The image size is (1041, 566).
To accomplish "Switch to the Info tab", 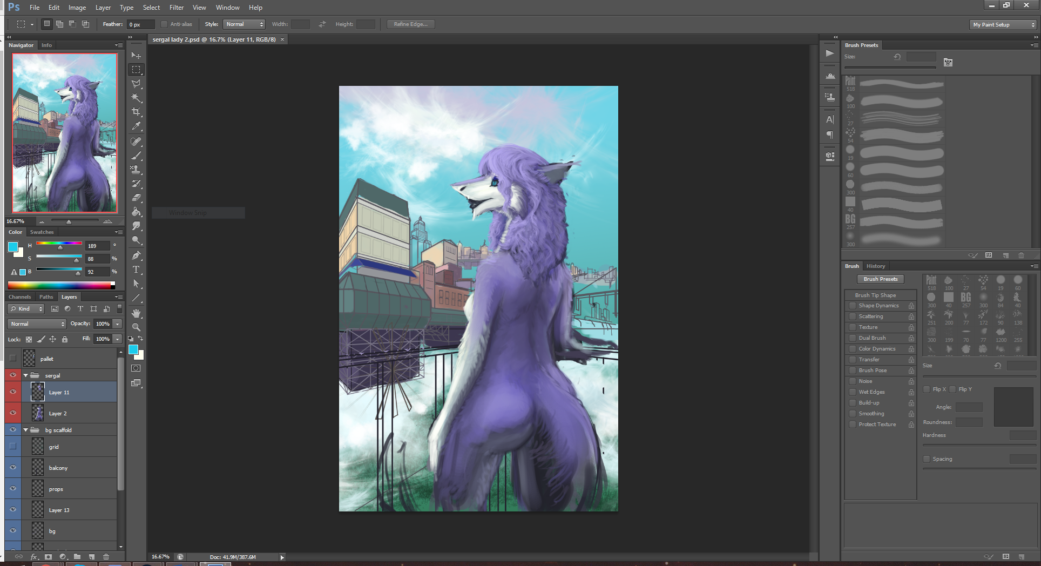I will coord(46,45).
